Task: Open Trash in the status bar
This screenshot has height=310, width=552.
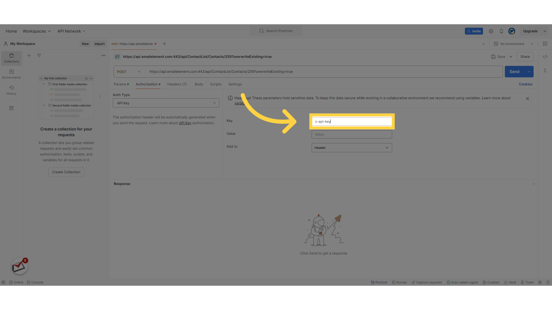Action: point(527,282)
